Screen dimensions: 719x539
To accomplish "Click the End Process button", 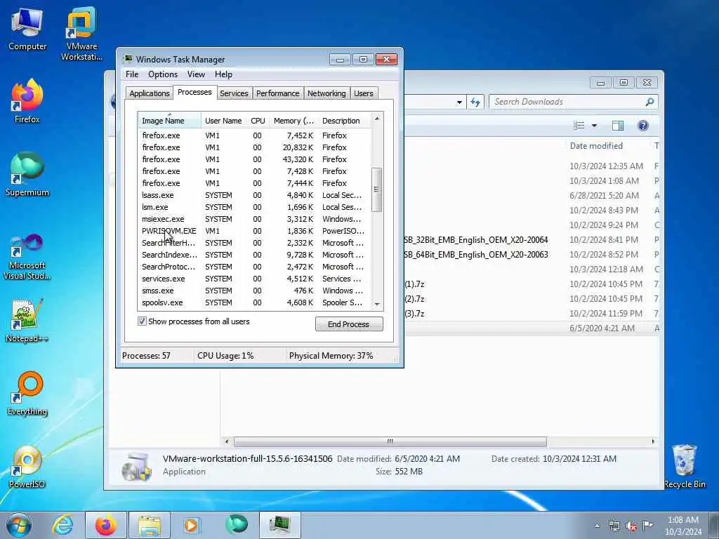I will pos(349,324).
